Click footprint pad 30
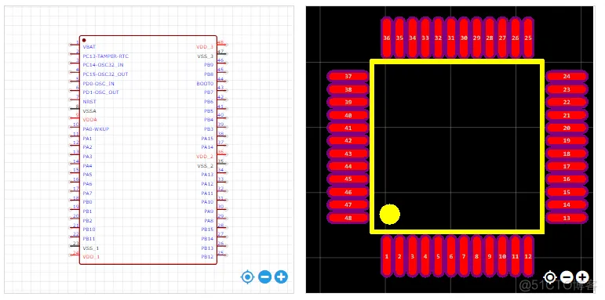 (x=464, y=38)
